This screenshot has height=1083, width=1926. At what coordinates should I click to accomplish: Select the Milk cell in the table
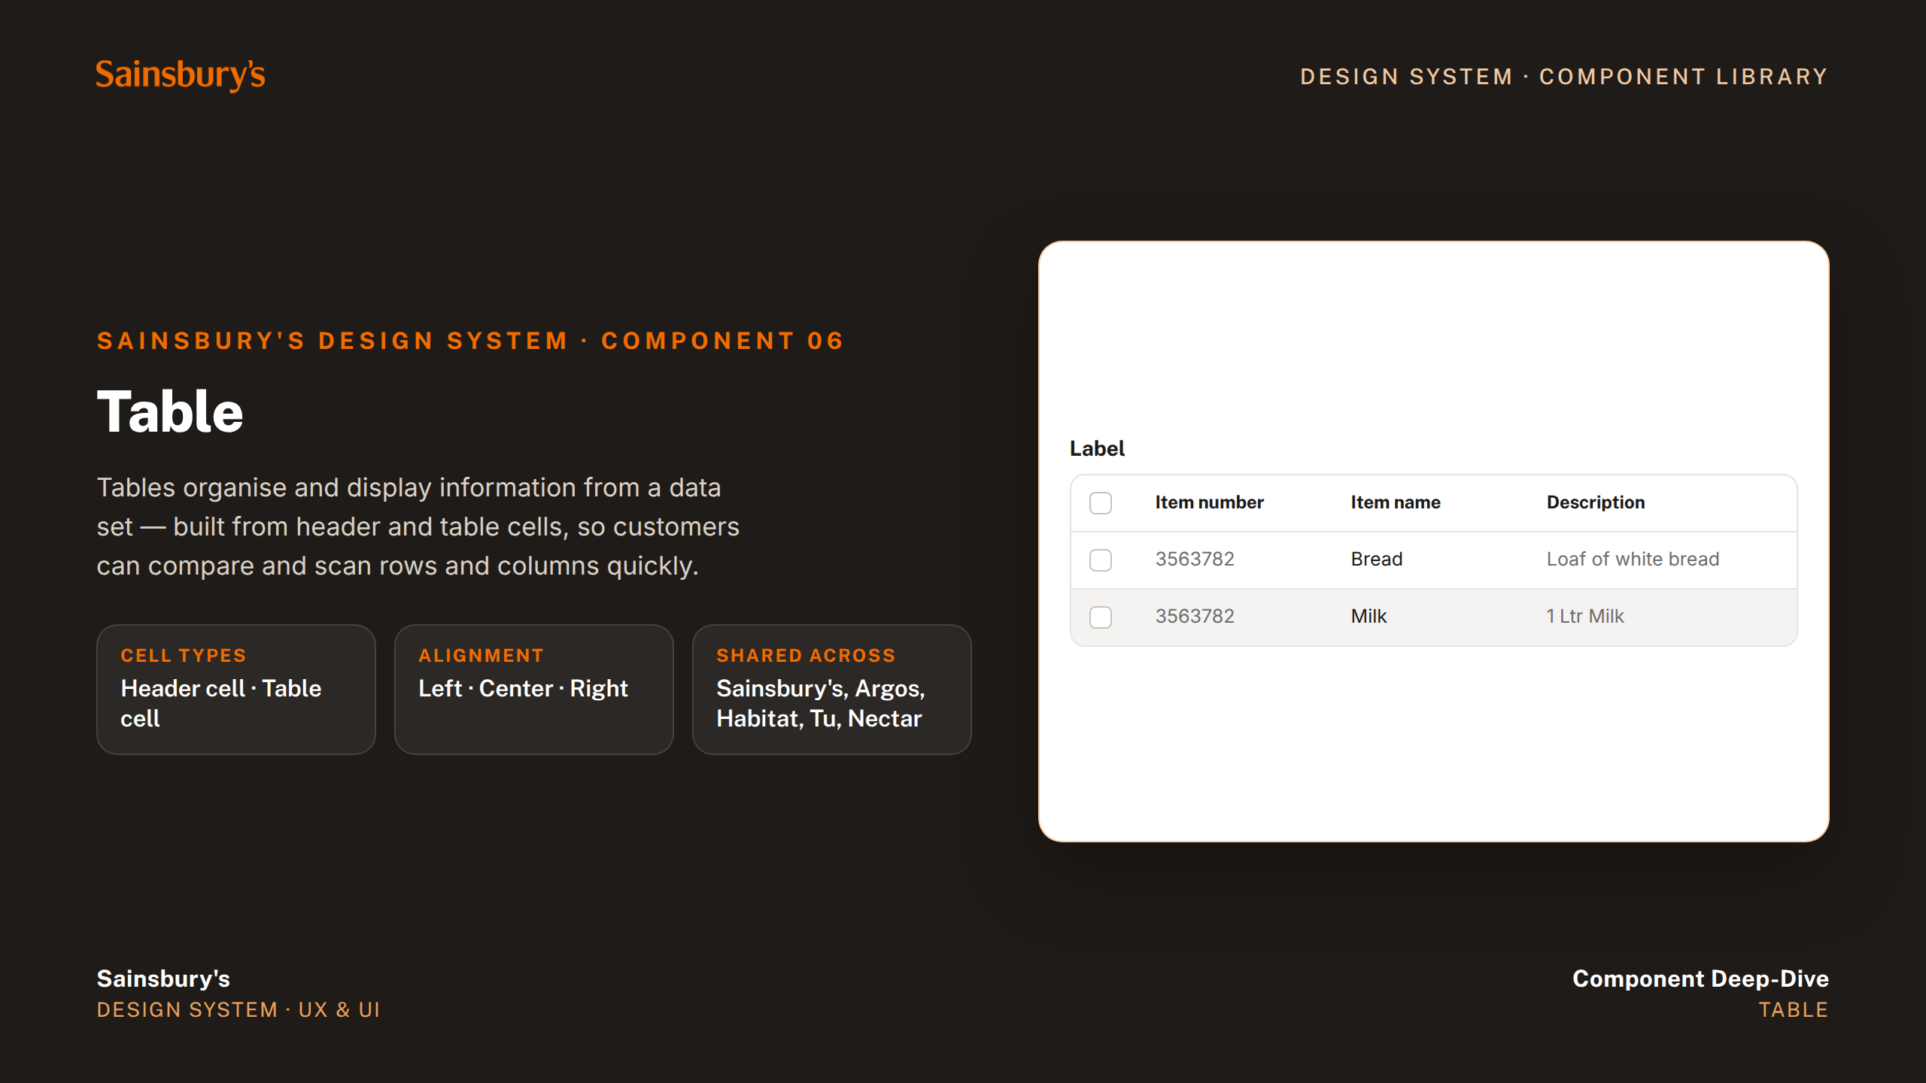coord(1369,617)
